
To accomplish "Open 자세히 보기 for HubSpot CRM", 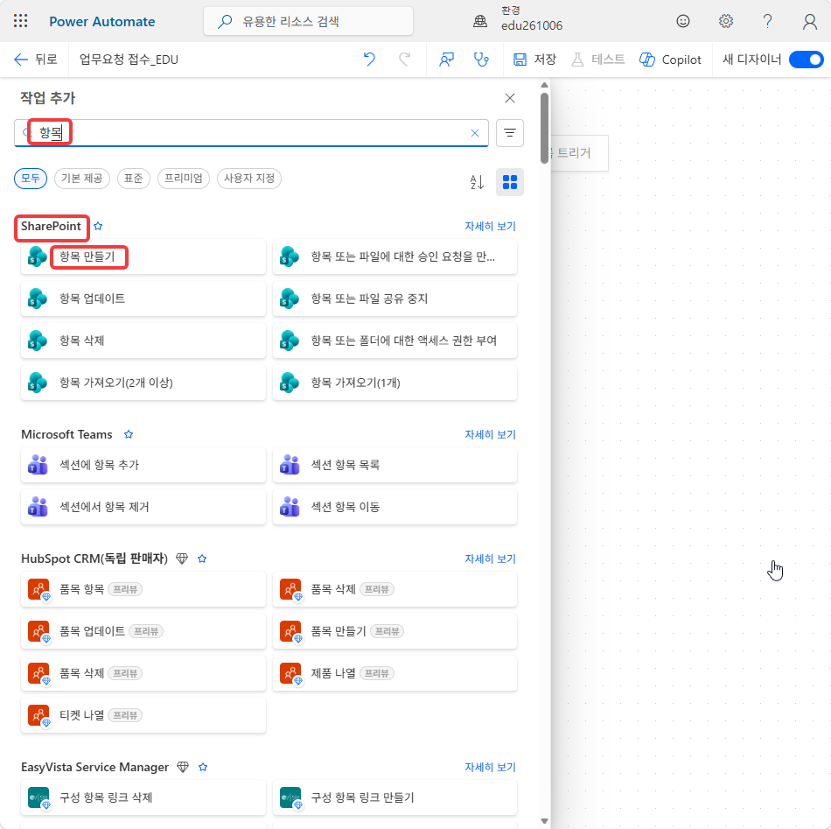I will [x=490, y=559].
